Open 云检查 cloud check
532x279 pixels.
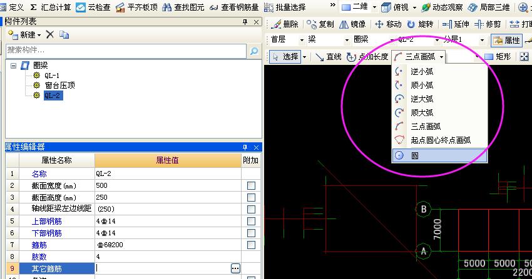[95, 7]
